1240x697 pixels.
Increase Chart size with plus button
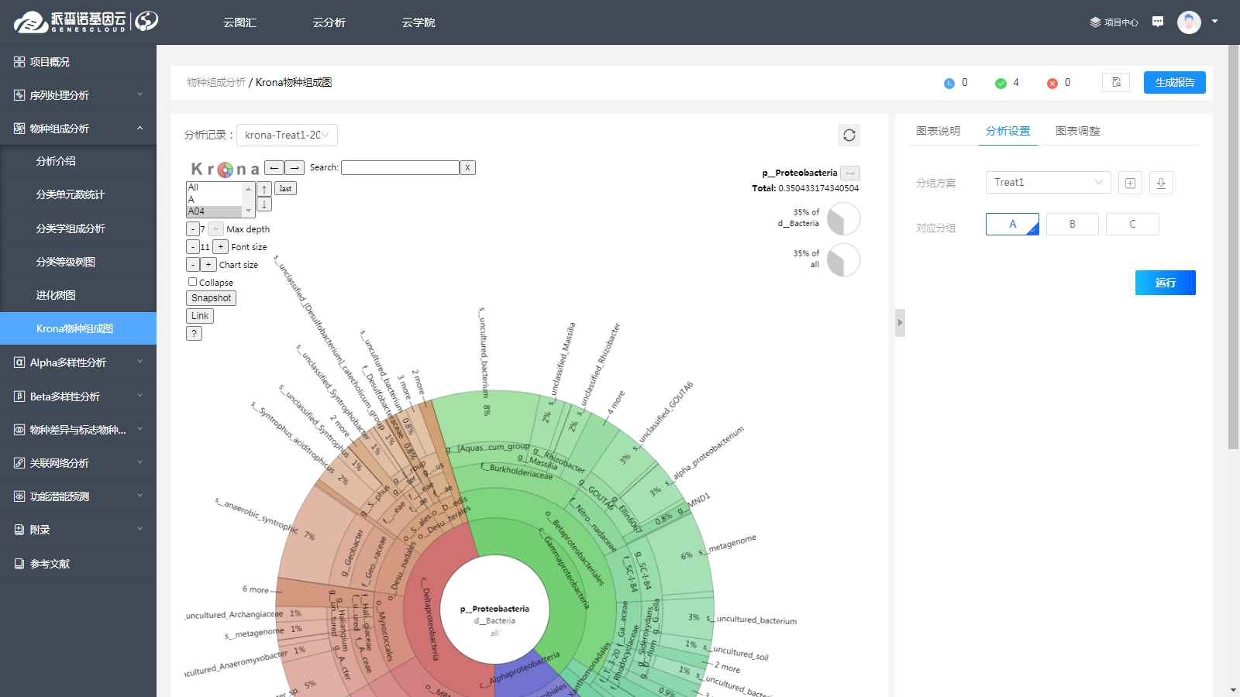click(x=208, y=265)
